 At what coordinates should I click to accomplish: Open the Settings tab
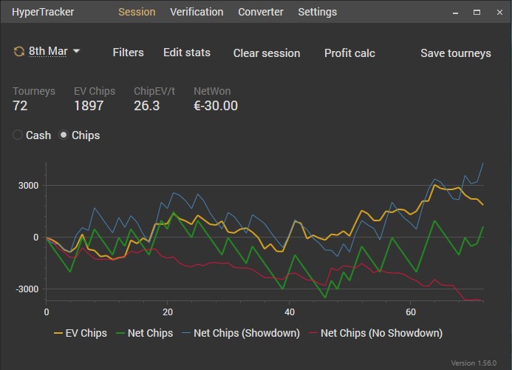tap(317, 12)
